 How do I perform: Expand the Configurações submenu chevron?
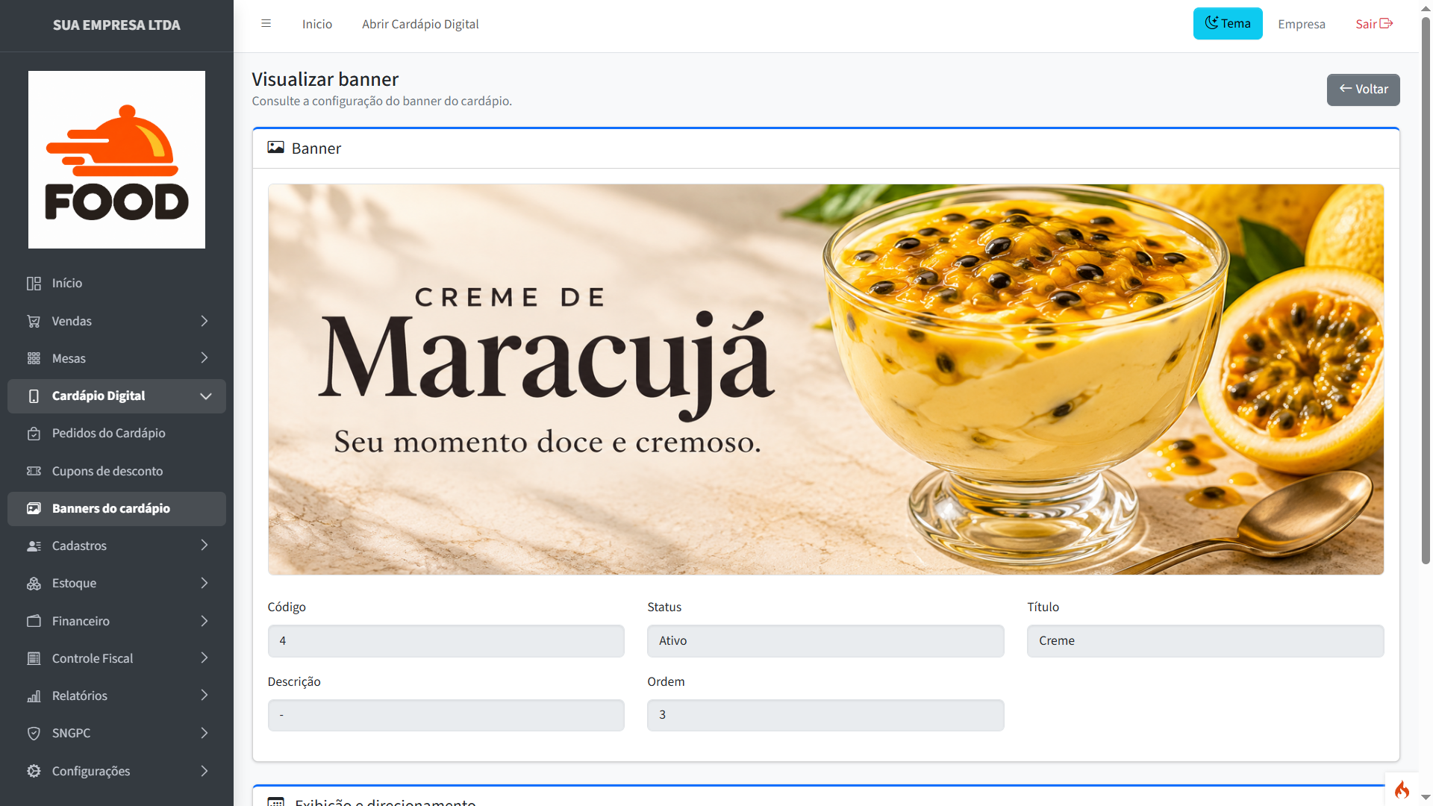[205, 771]
